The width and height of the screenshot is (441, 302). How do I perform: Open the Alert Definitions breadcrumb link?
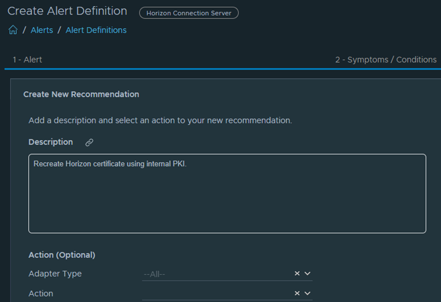click(96, 30)
